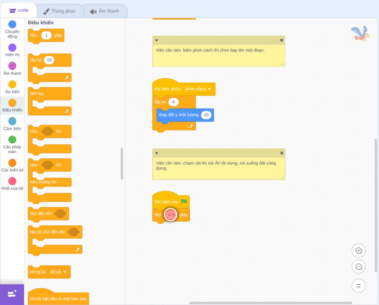Image resolution: width=379 pixels, height=305 pixels.
Task: Click the add extension button
Action: click(x=12, y=294)
